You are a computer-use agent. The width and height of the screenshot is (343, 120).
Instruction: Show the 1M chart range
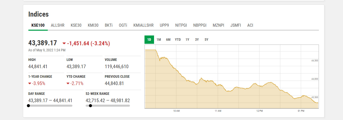159,40
